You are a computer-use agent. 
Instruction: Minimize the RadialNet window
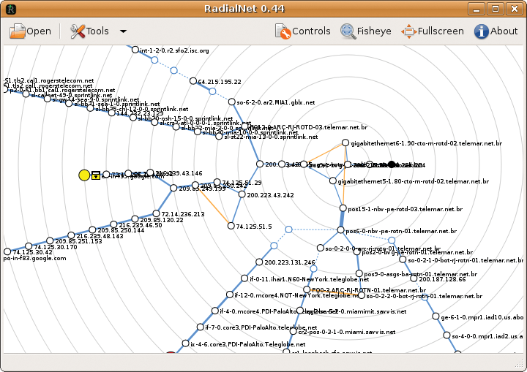pos(476,9)
